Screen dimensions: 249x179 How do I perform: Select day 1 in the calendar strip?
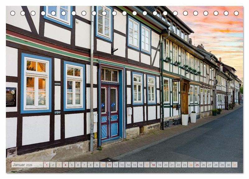tap(46, 165)
